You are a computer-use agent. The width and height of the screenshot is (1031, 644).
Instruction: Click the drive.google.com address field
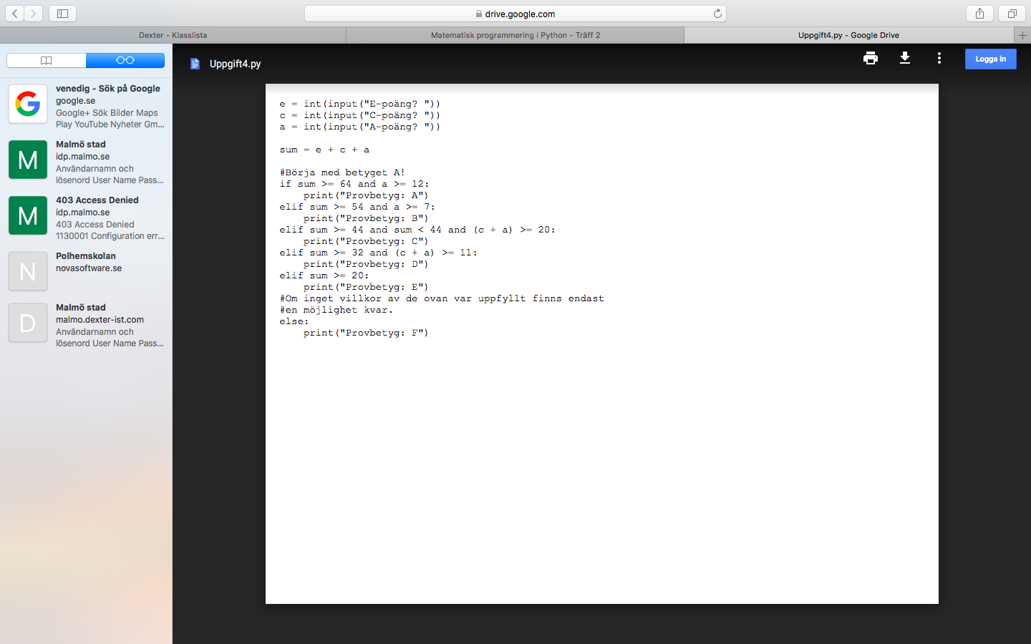[x=515, y=14]
